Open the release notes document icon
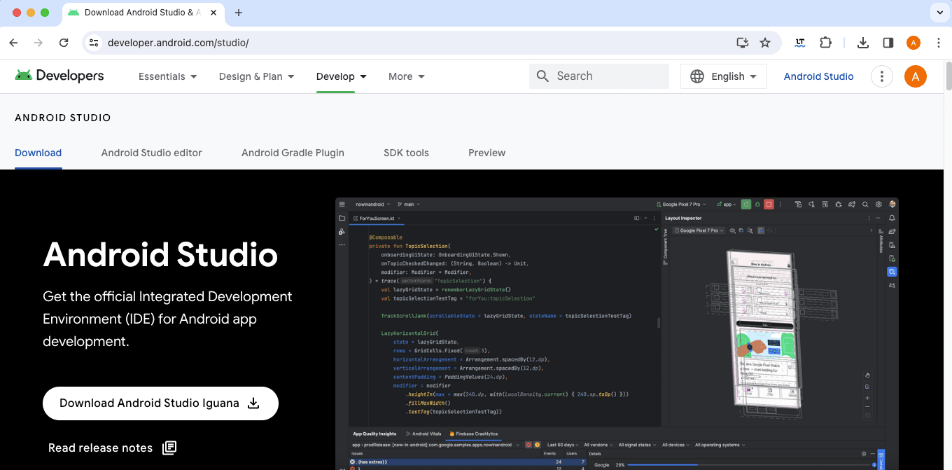Image resolution: width=952 pixels, height=470 pixels. point(169,448)
